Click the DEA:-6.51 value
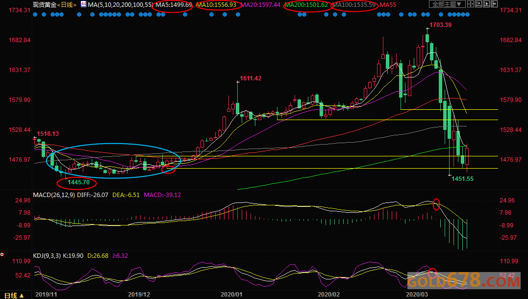528x299 pixels. pyautogui.click(x=126, y=195)
